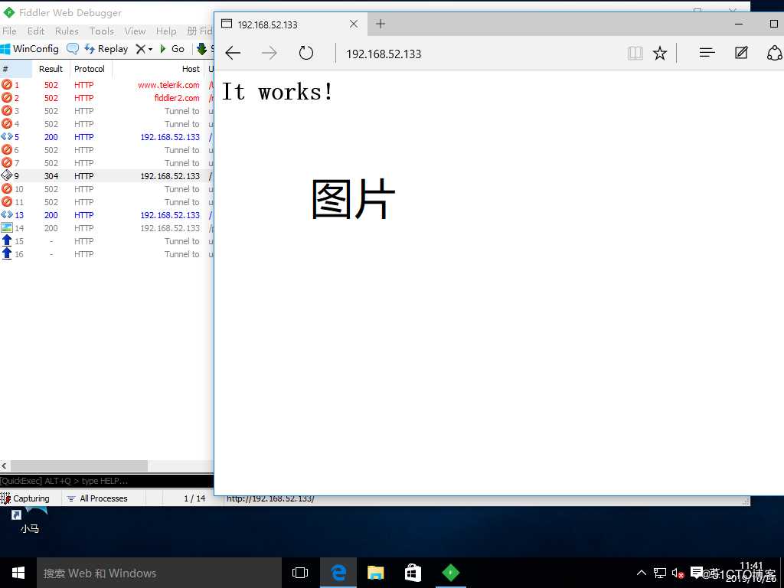The width and height of the screenshot is (784, 588).
Task: Open File Explorer from taskbar
Action: [375, 573]
